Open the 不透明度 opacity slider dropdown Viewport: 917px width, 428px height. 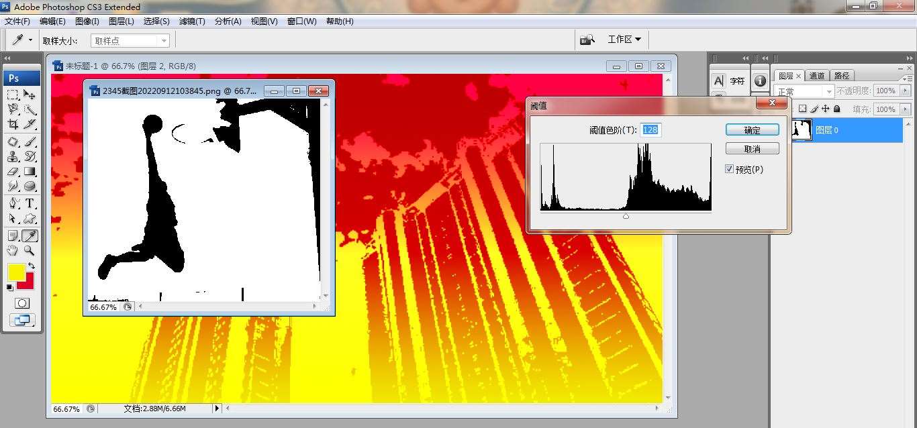coord(905,91)
